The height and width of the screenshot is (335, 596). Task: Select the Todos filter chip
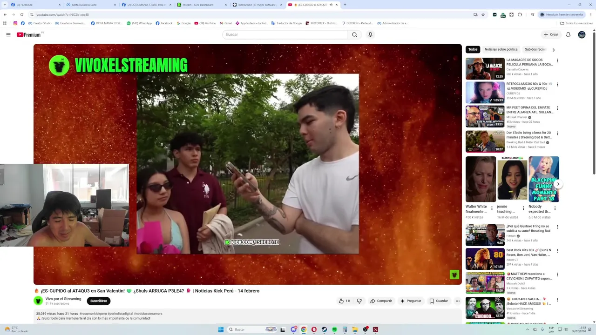[473, 49]
